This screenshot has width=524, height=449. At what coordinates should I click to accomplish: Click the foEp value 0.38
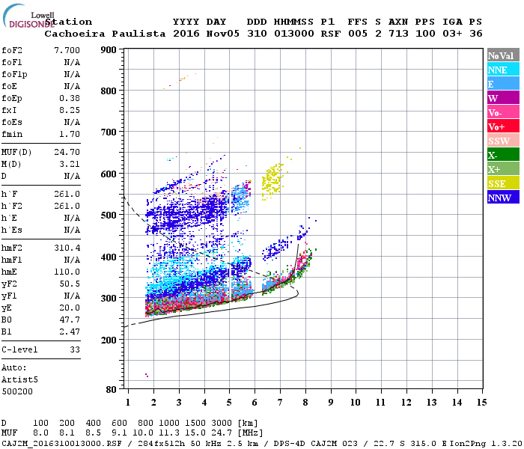pyautogui.click(x=70, y=98)
